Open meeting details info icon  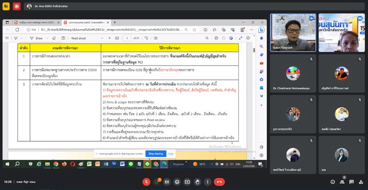pyautogui.click(x=332, y=182)
